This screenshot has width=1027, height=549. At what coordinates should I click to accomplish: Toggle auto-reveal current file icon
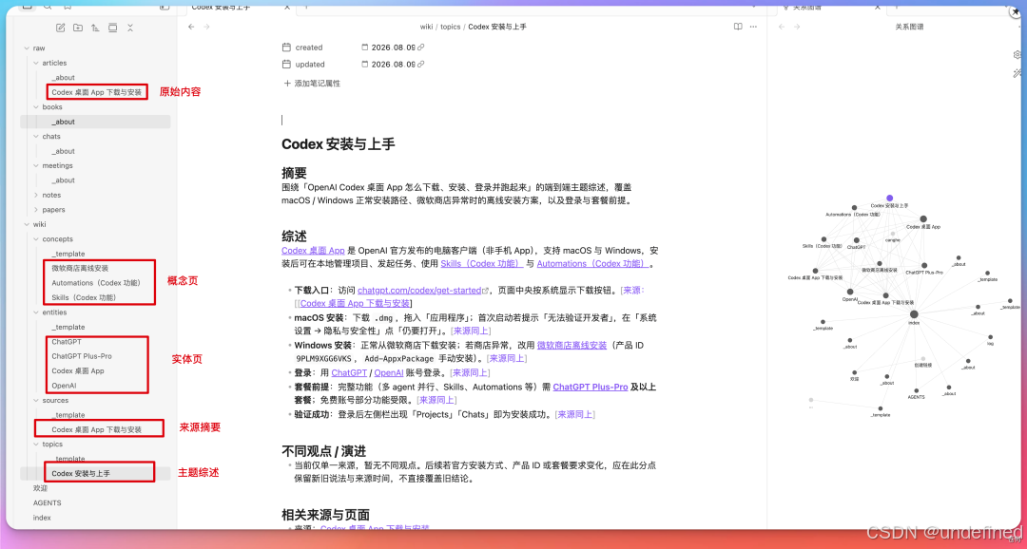pyautogui.click(x=112, y=28)
